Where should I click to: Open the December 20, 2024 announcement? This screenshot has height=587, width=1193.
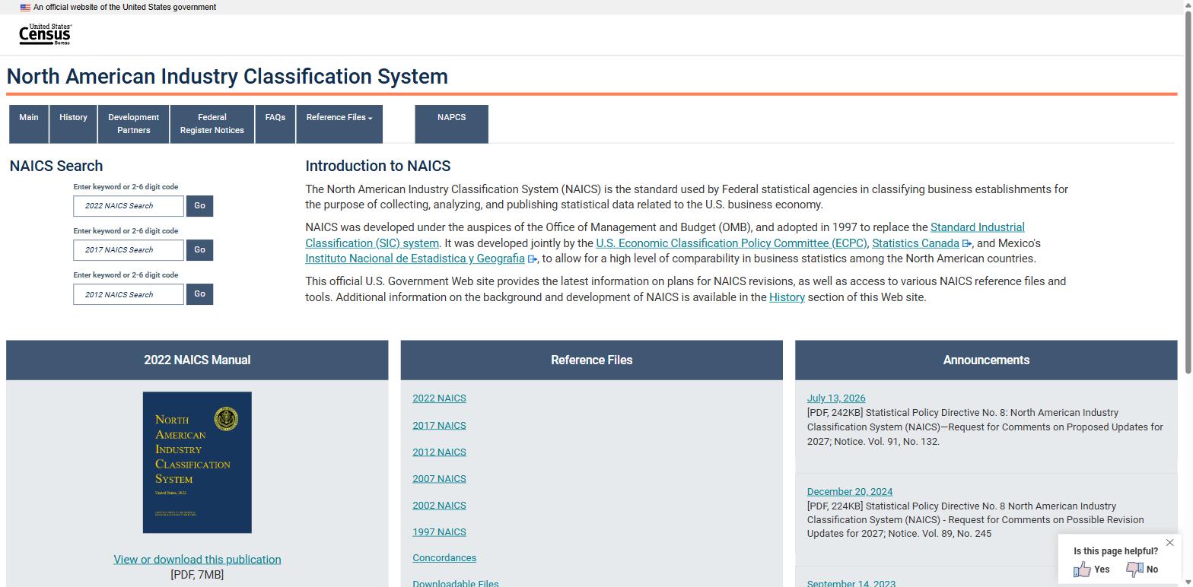tap(850, 492)
